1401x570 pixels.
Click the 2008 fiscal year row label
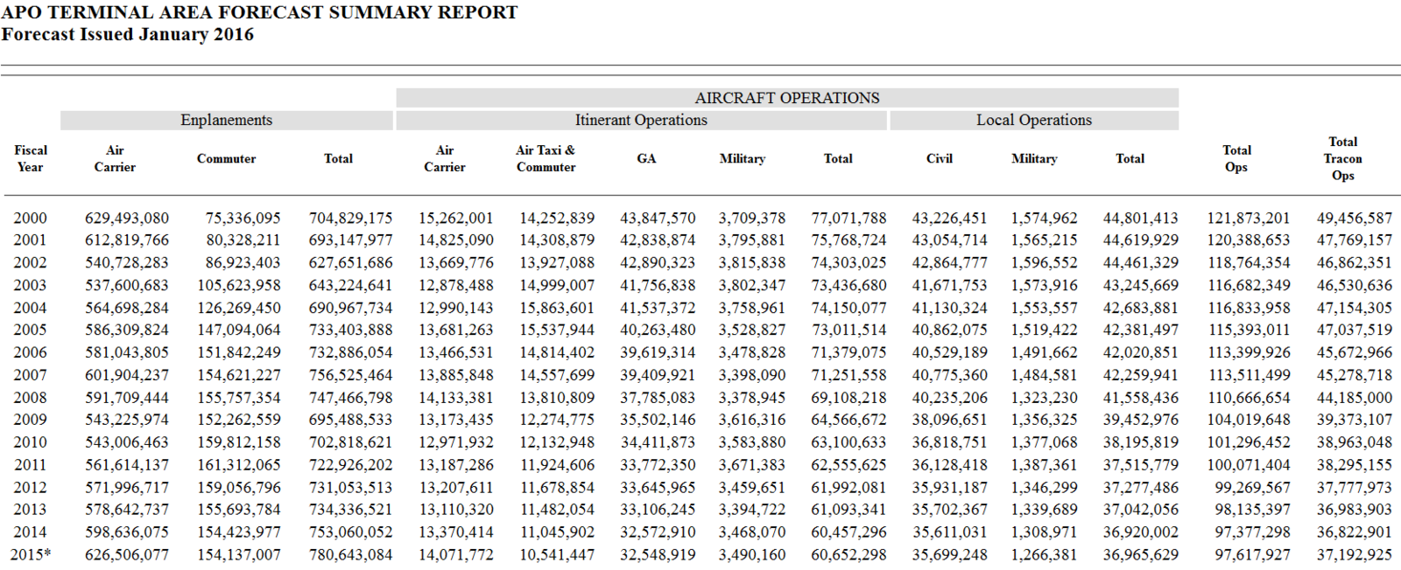coord(31,397)
